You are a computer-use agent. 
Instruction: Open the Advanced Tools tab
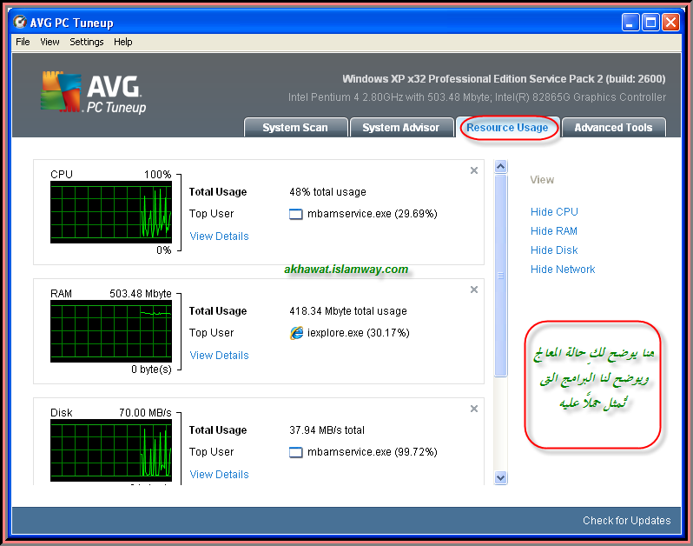(x=613, y=128)
